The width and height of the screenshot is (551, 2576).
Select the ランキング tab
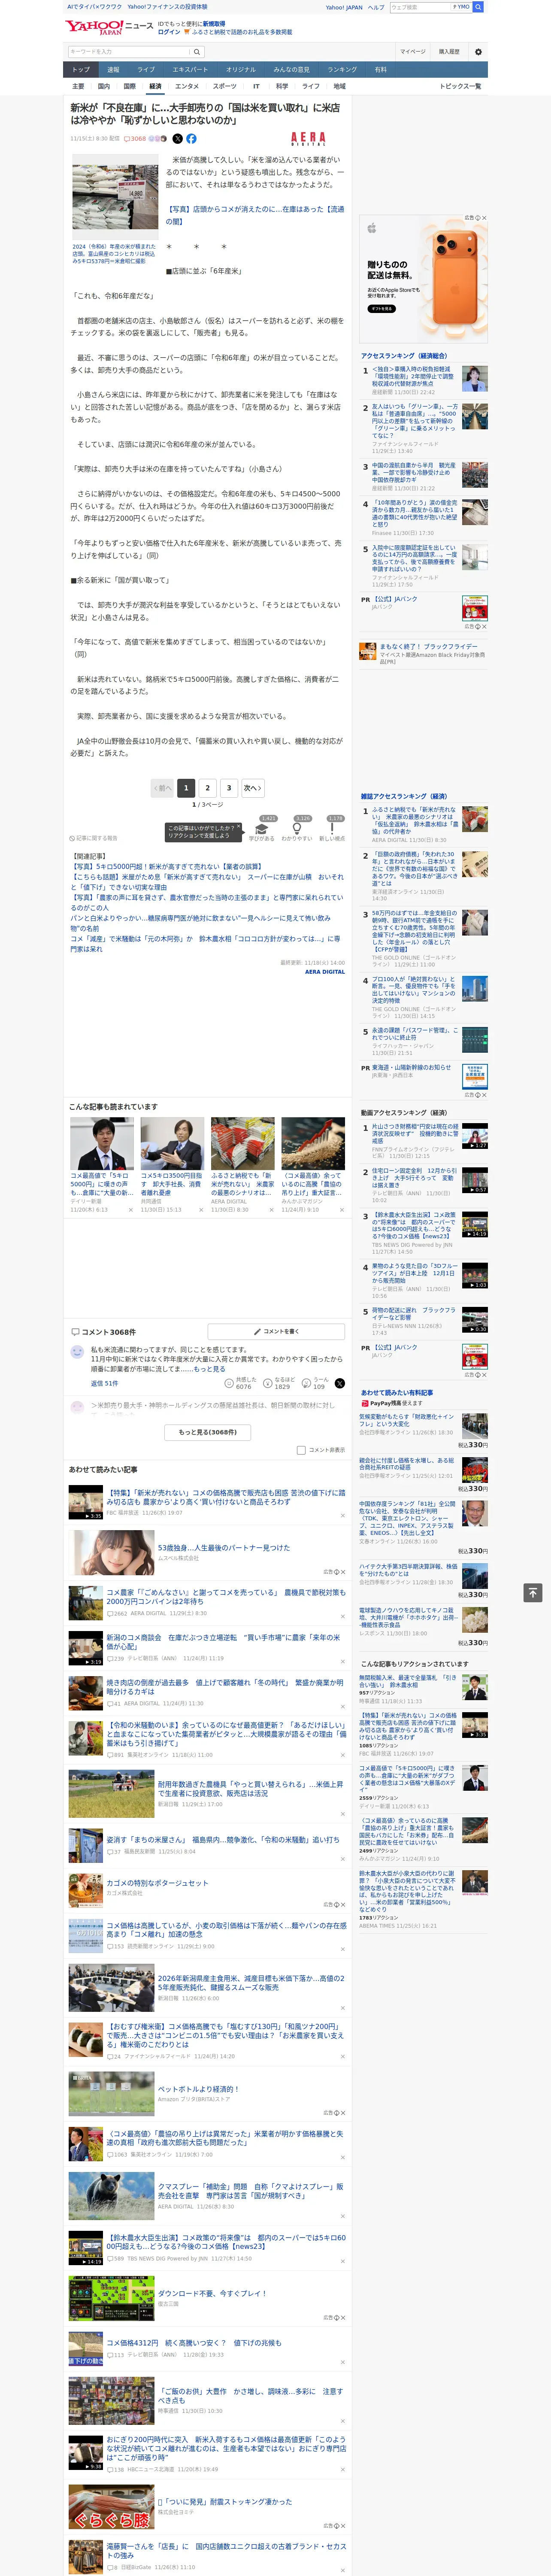tap(342, 69)
